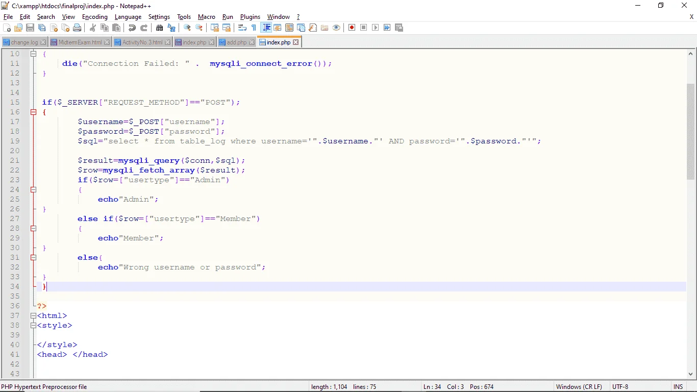Click the "length : 1,104" status text
Image resolution: width=697 pixels, height=392 pixels.
329,387
